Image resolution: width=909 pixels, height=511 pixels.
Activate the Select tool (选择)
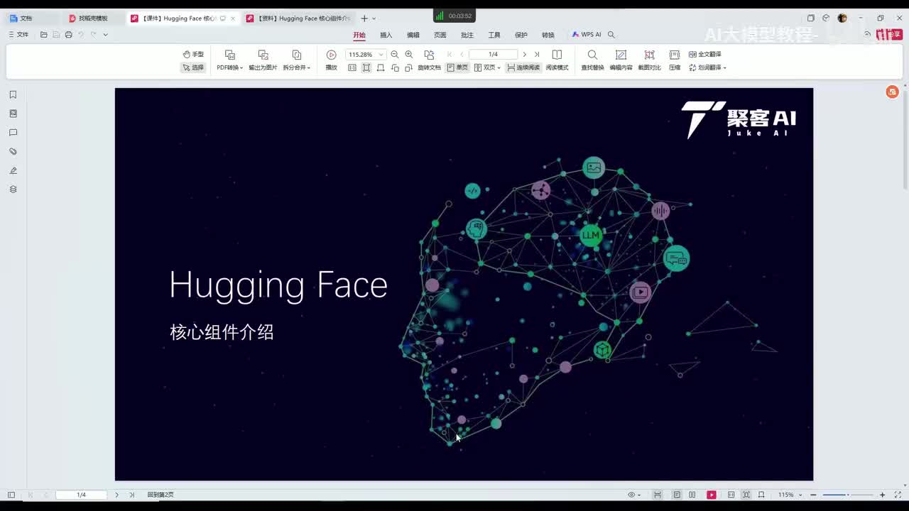193,67
